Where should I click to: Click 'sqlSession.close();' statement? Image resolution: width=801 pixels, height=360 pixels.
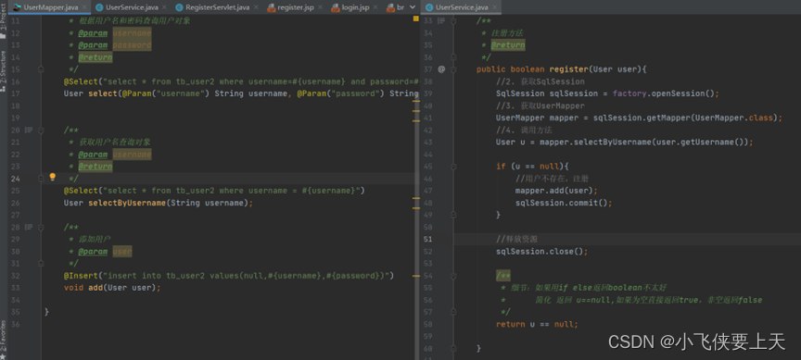click(542, 252)
